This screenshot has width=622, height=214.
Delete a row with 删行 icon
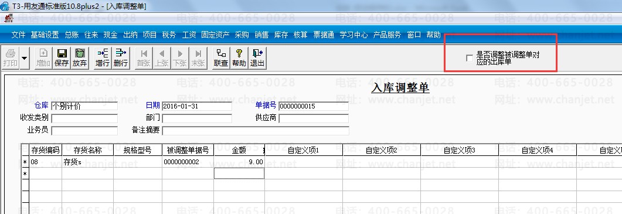pyautogui.click(x=120, y=58)
